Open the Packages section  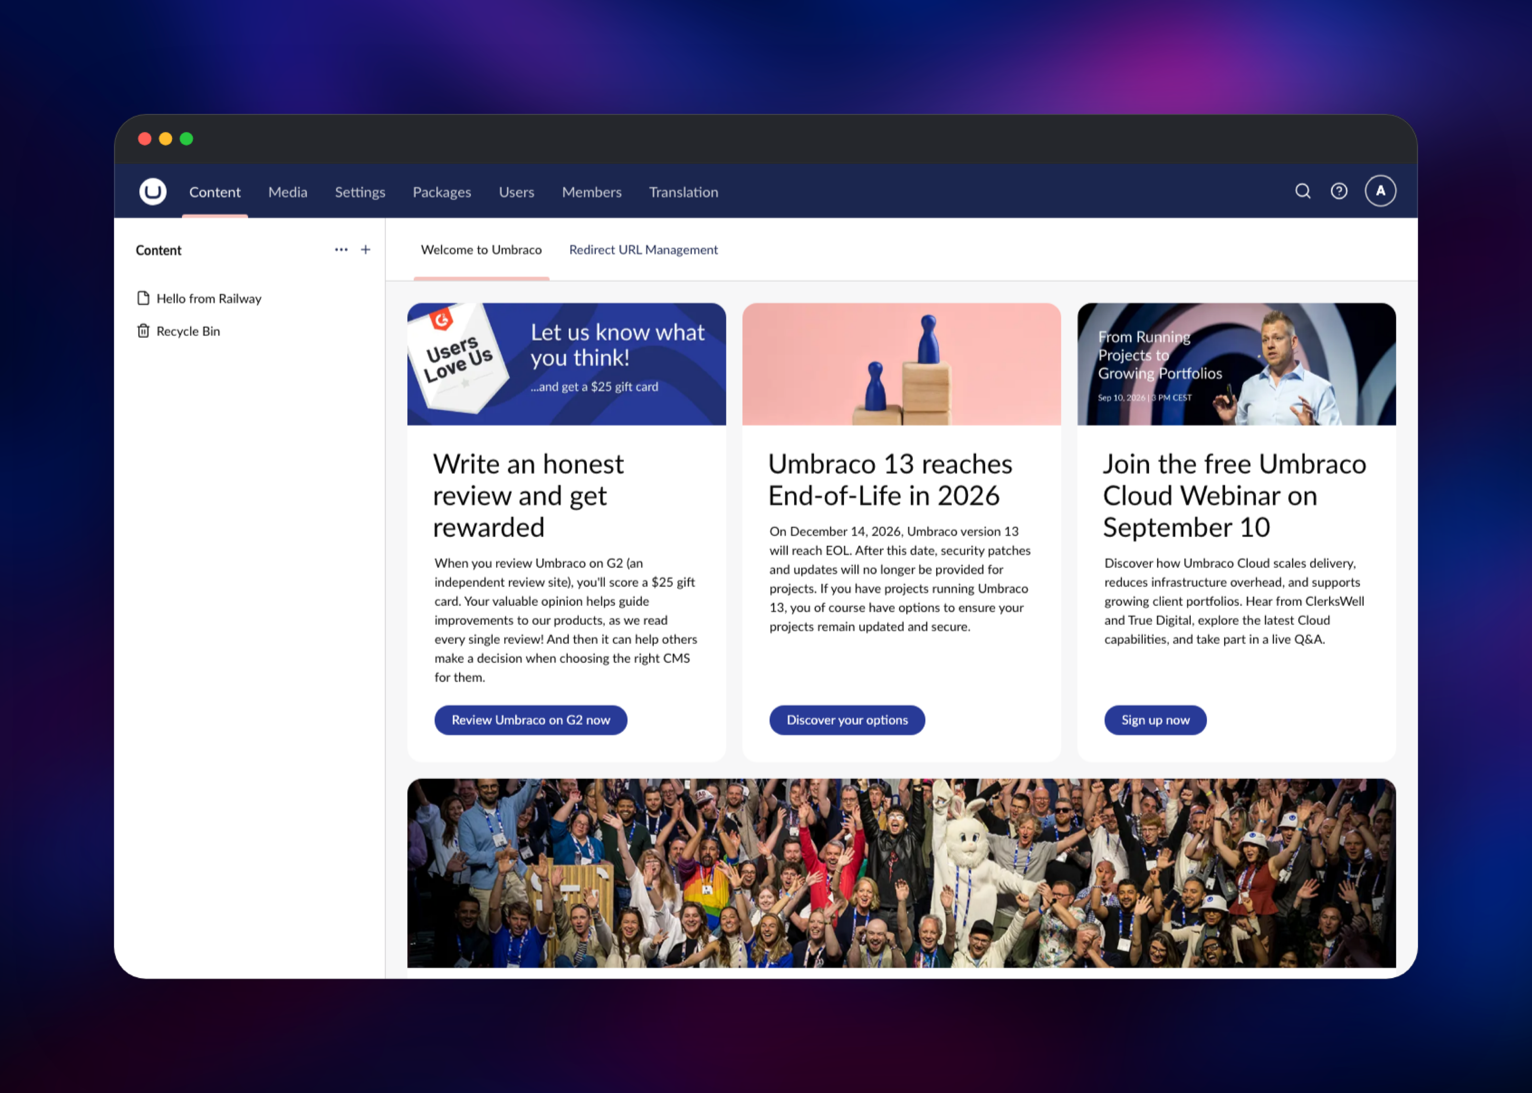point(442,193)
